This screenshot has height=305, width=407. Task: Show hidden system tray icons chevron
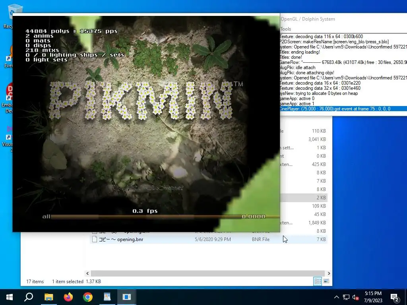click(x=336, y=297)
